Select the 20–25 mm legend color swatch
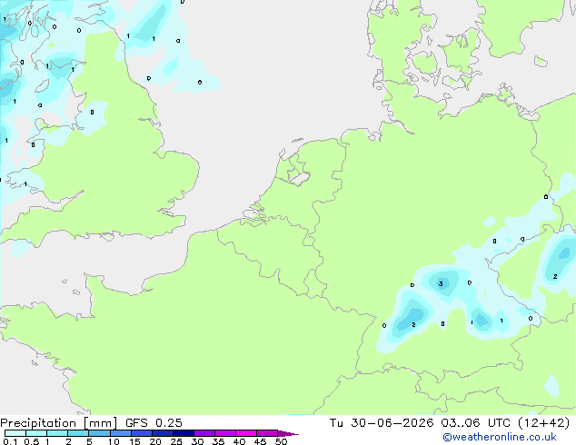Viewport: 576px width, 445px height. pos(162,433)
